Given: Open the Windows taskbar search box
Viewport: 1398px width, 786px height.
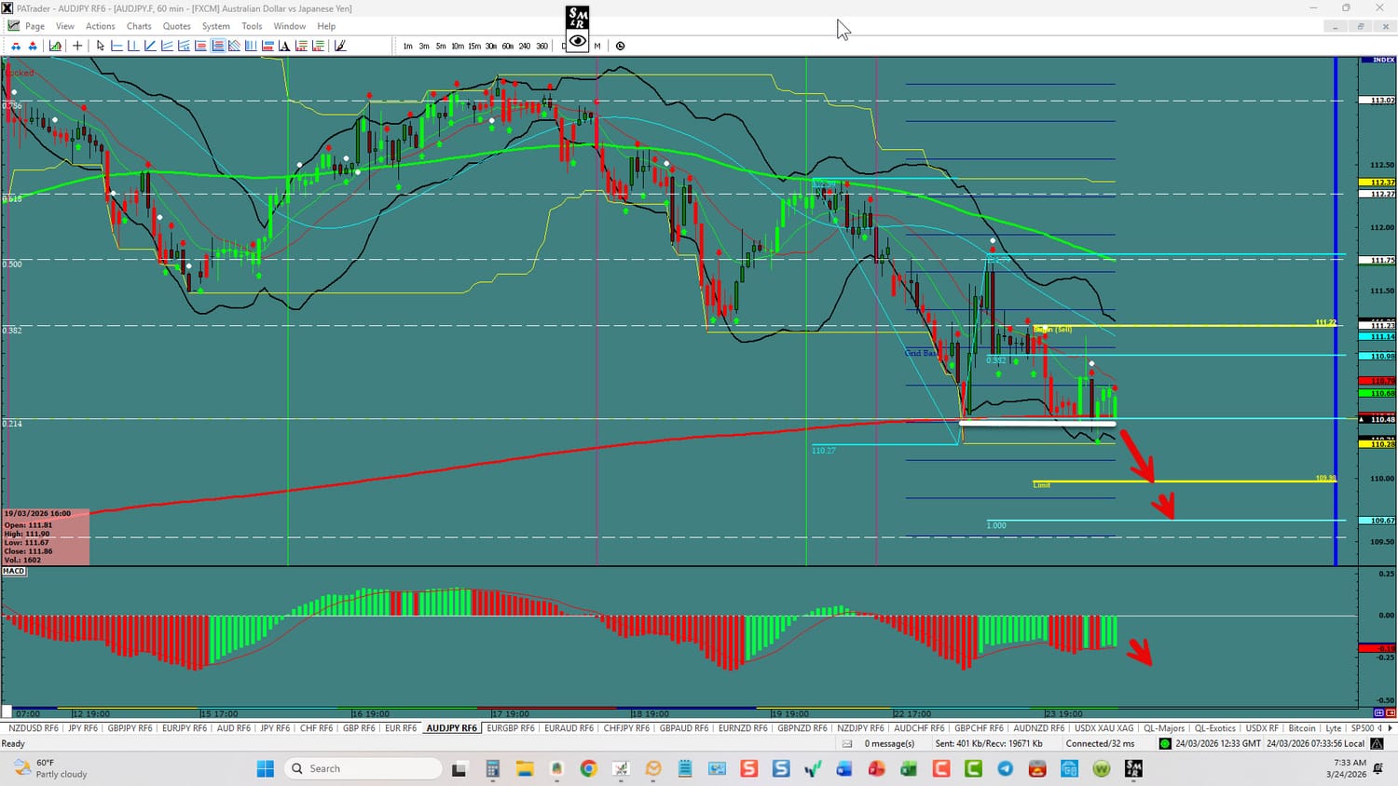Looking at the screenshot, I should pos(363,768).
